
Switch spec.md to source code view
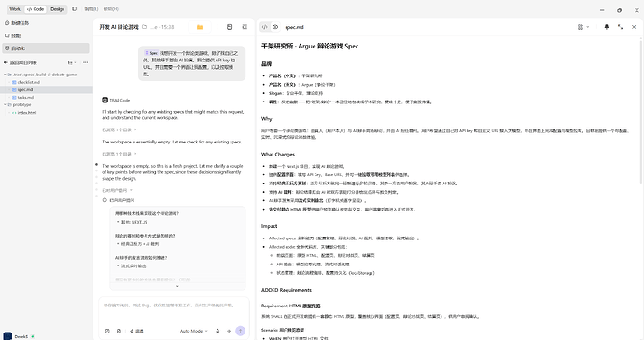click(x=265, y=27)
